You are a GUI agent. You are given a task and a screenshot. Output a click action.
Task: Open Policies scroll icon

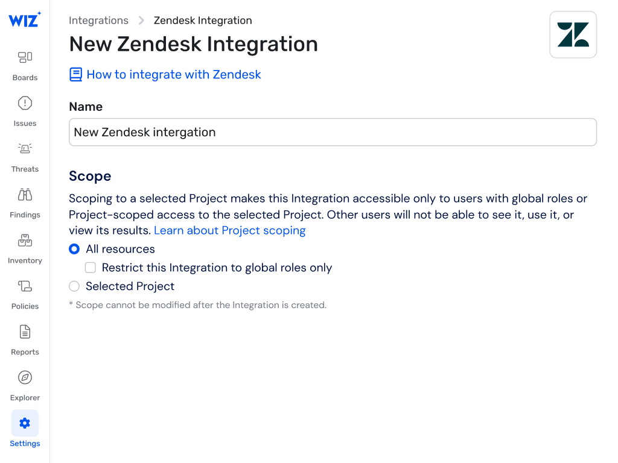(x=25, y=286)
